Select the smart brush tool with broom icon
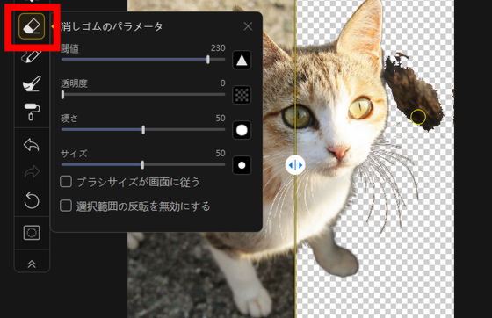The width and height of the screenshot is (492, 318). (x=32, y=83)
